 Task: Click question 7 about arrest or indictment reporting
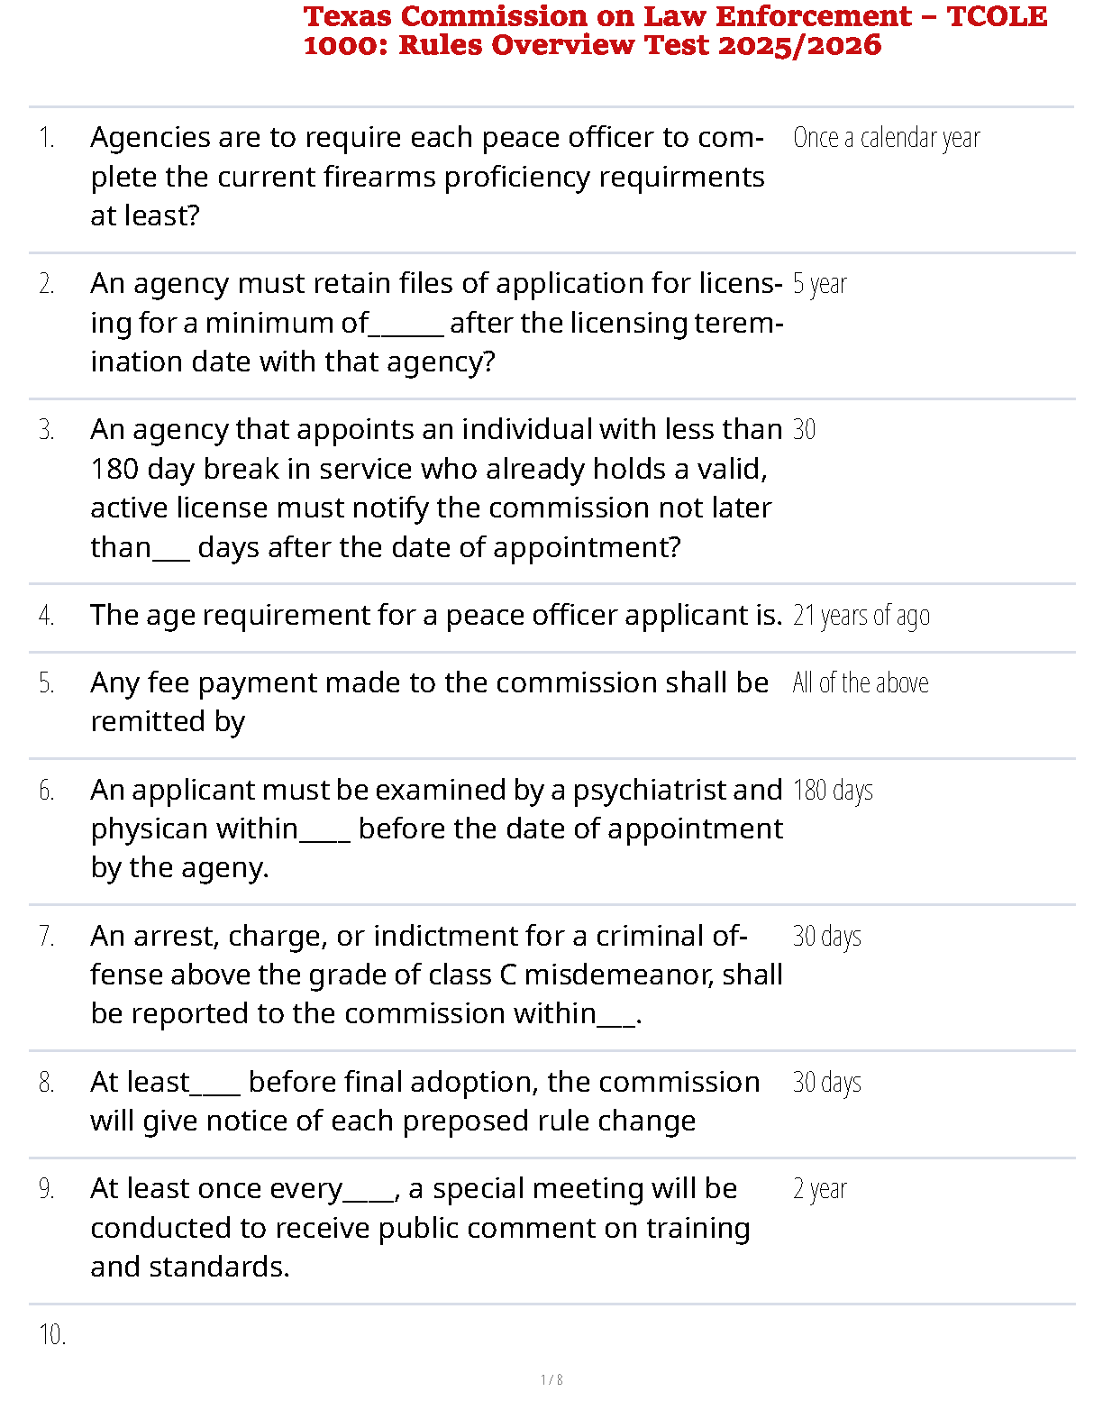click(436, 975)
